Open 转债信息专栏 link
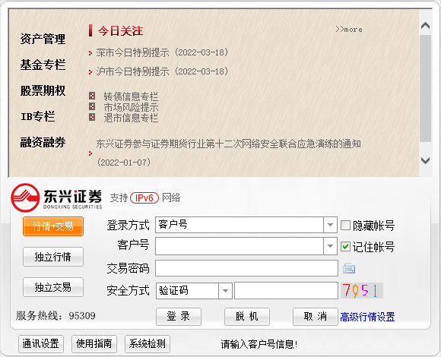Screen dimensions: 441x357 click(131, 96)
